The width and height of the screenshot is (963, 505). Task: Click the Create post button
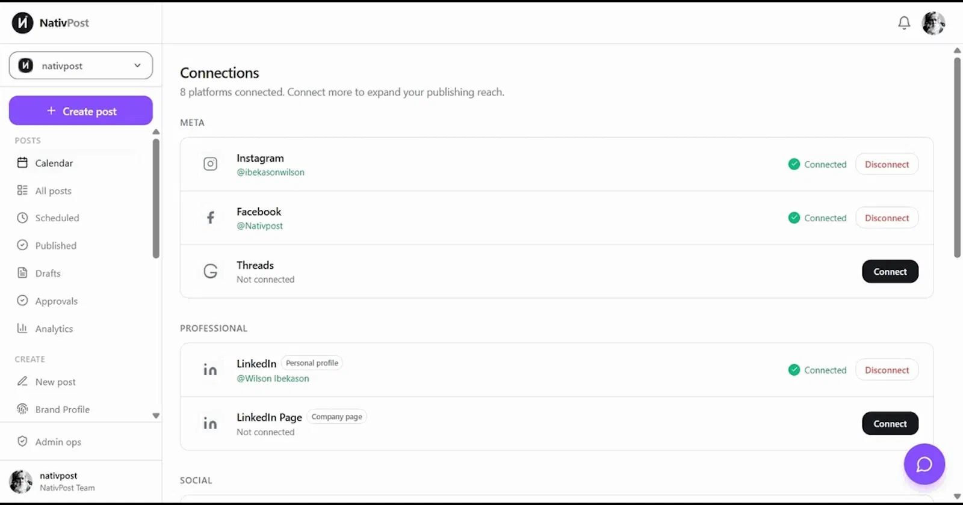click(81, 111)
